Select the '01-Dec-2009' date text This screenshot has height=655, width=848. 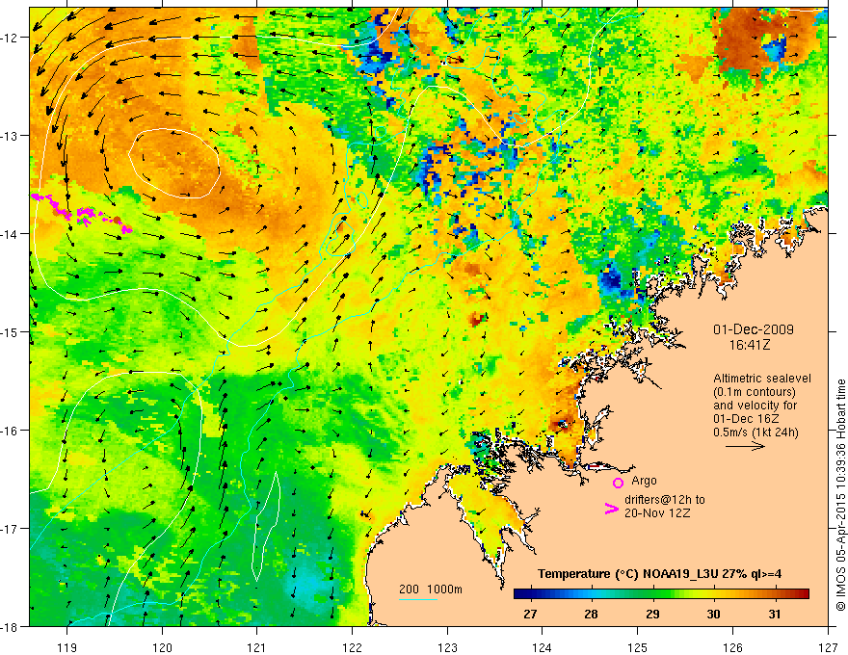point(754,329)
